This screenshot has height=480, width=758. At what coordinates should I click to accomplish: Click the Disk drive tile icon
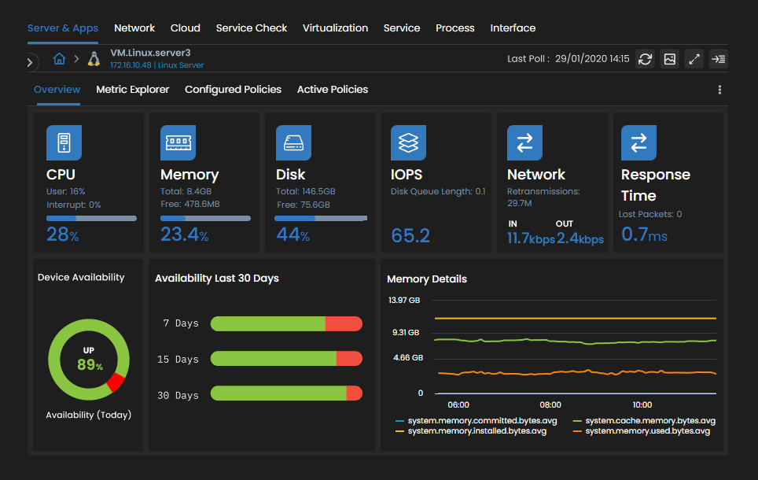293,142
